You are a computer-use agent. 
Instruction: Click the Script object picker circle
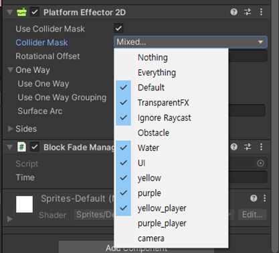click(x=260, y=163)
